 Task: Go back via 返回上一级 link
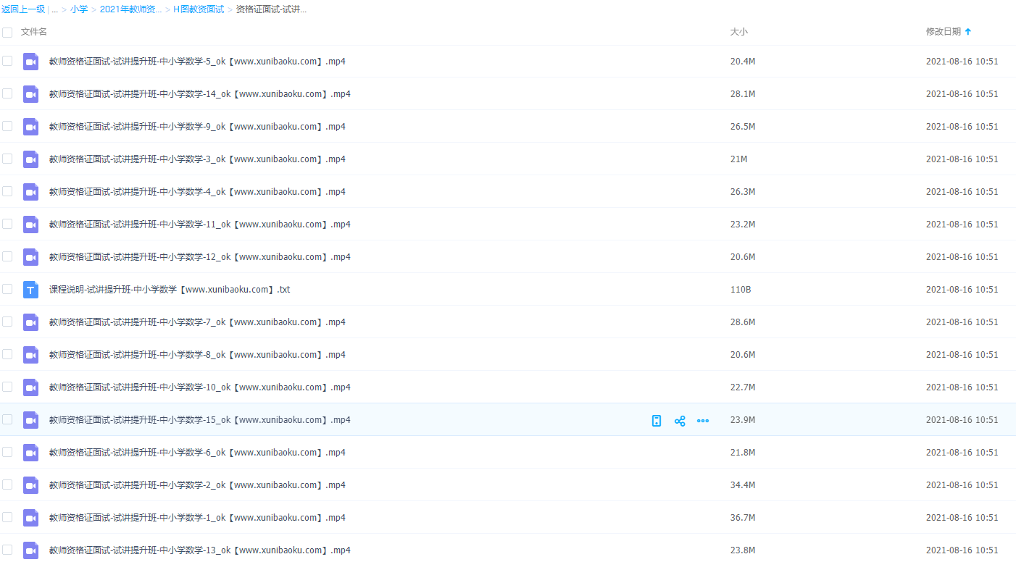23,9
